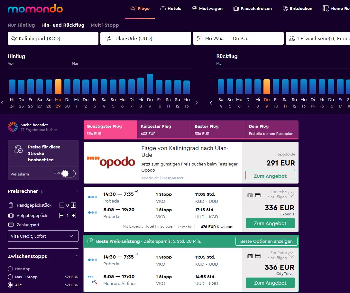The height and width of the screenshot is (293, 350).
Task: Decrease Aufgabegepäck count with minus
Action: (62, 215)
